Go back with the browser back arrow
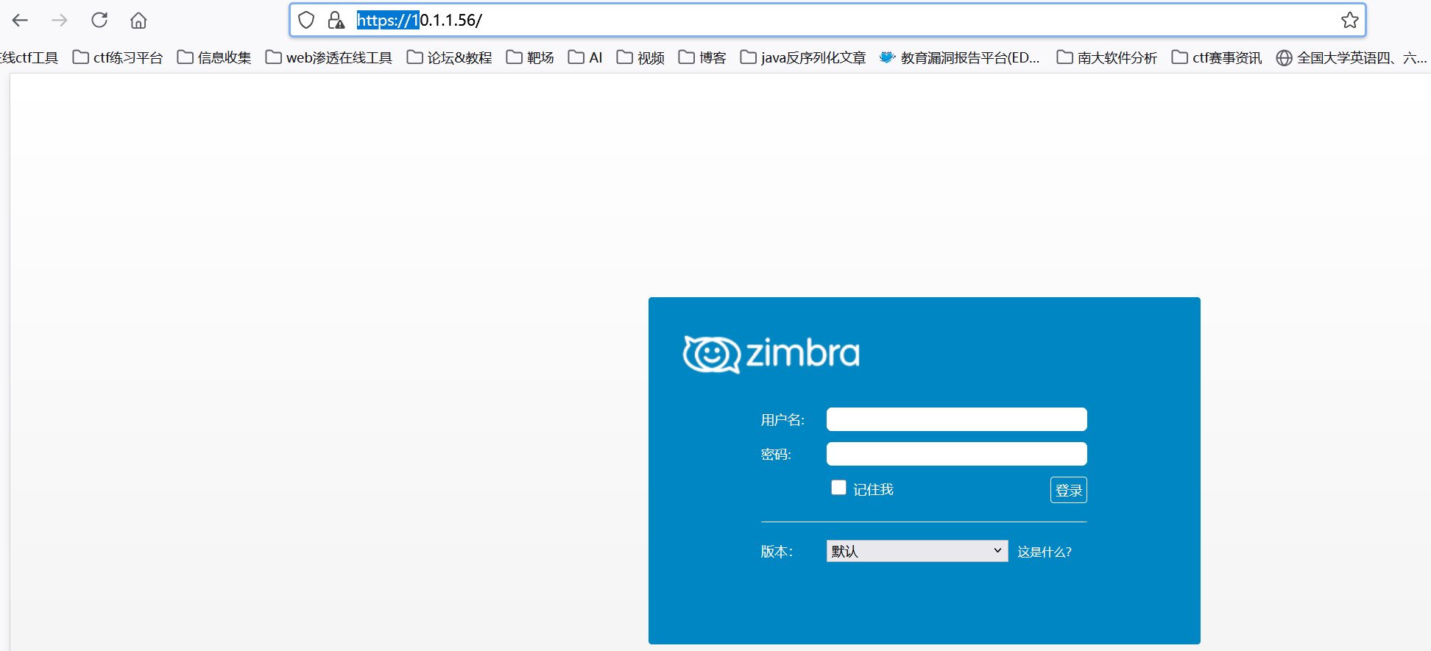This screenshot has height=651, width=1431. [20, 21]
